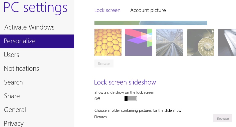The image size is (236, 127).
Task: Open the Lock screen tab
Action: (x=107, y=10)
